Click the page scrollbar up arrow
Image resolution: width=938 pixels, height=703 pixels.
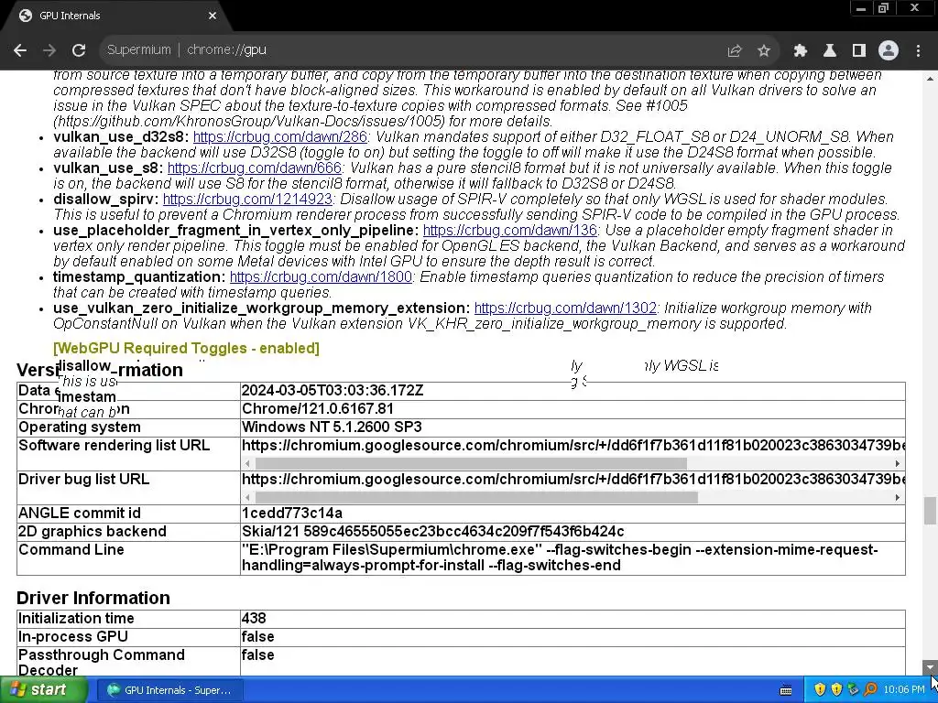tap(930, 79)
